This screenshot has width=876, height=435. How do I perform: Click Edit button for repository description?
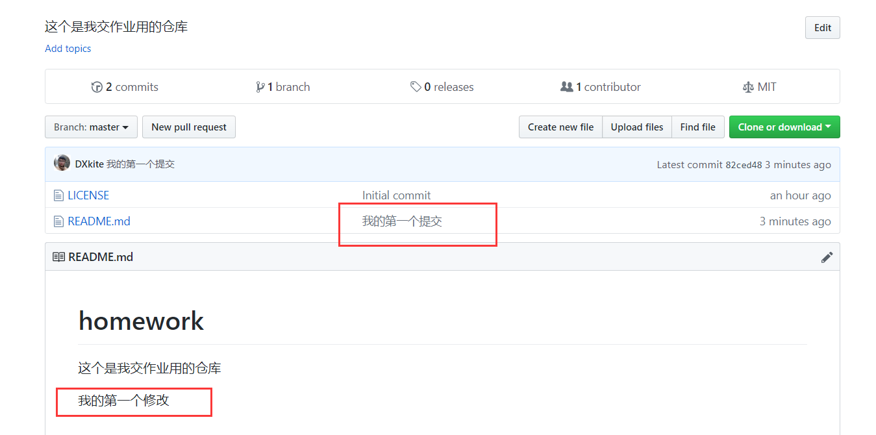point(822,28)
